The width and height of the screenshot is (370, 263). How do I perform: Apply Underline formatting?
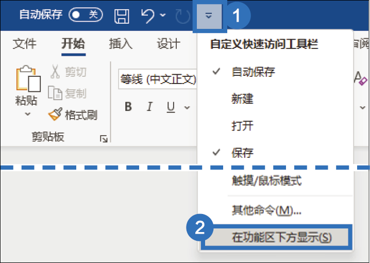(171, 107)
